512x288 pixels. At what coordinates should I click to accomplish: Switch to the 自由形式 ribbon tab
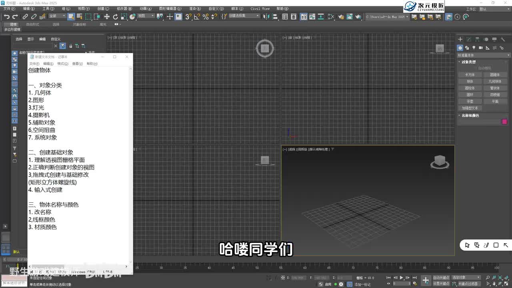tap(32, 24)
